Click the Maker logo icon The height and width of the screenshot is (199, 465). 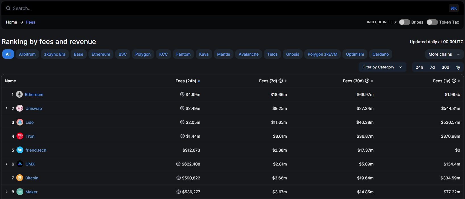tap(20, 192)
